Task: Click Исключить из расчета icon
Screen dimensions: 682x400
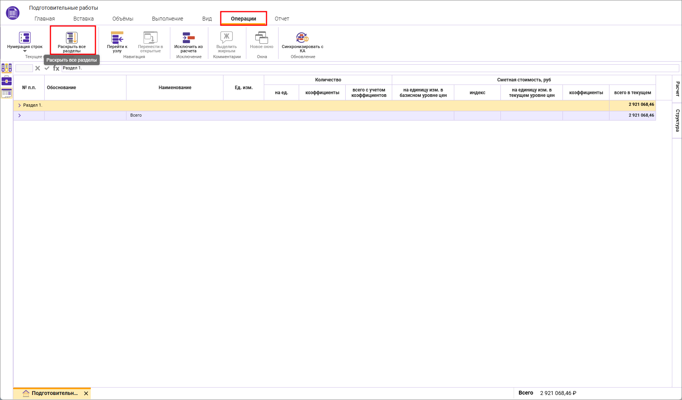Action: point(189,38)
